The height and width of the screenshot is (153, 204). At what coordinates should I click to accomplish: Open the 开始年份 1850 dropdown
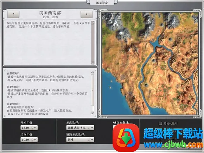coord(29,128)
